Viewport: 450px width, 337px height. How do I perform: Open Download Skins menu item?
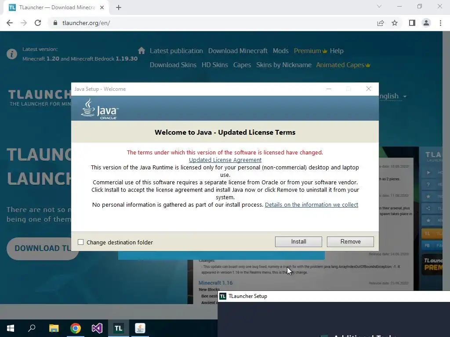pos(173,65)
